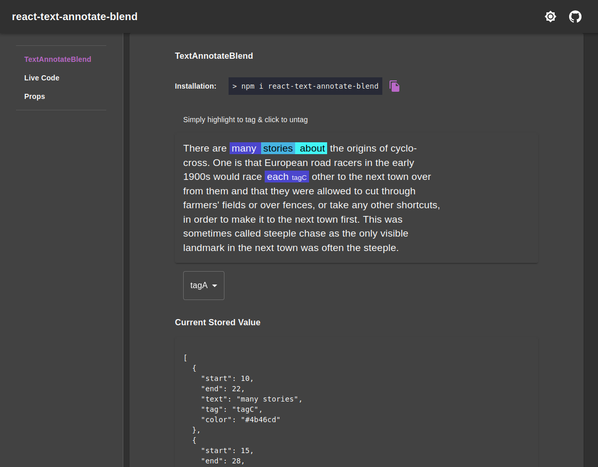Open the GitHub repository icon
The image size is (598, 467).
[575, 17]
